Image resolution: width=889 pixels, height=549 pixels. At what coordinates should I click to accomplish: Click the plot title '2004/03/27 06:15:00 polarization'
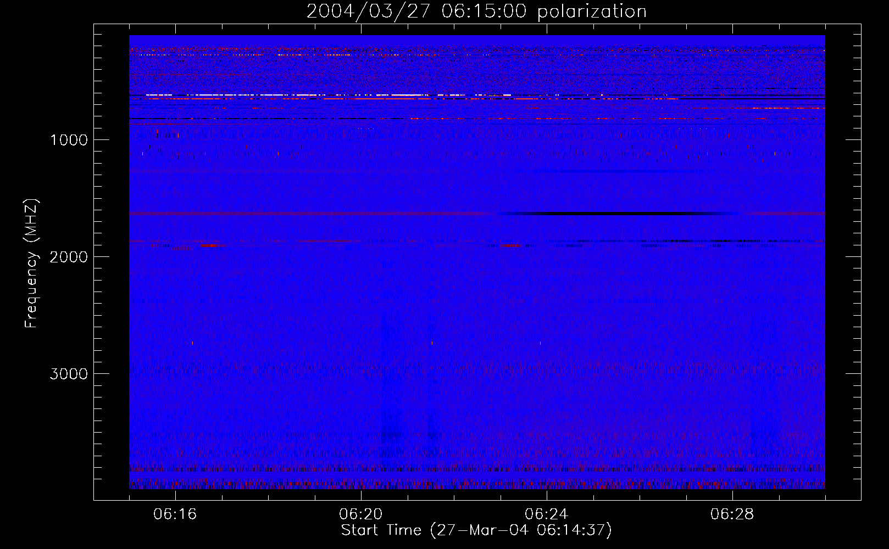[x=476, y=12]
